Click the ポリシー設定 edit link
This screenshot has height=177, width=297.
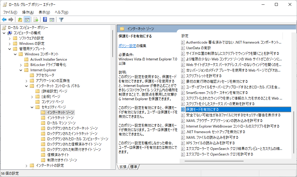(127, 46)
